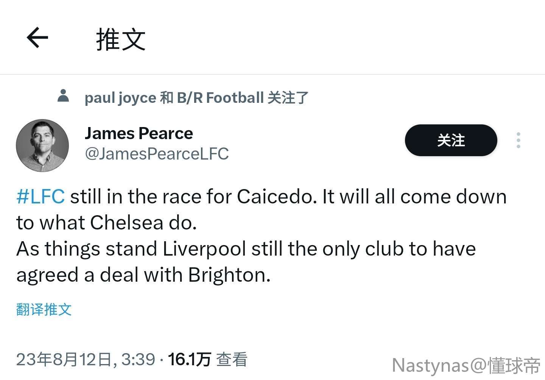545x380 pixels.
Task: Open James Pearce's profile photo
Action: (x=42, y=146)
